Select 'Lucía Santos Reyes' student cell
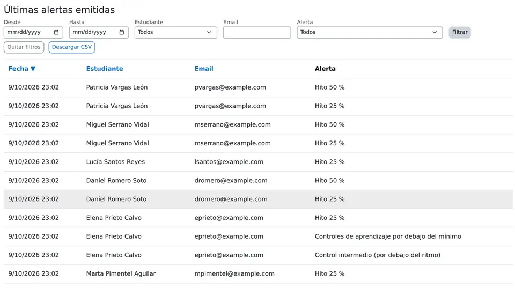The height and width of the screenshot is (289, 515). click(115, 162)
